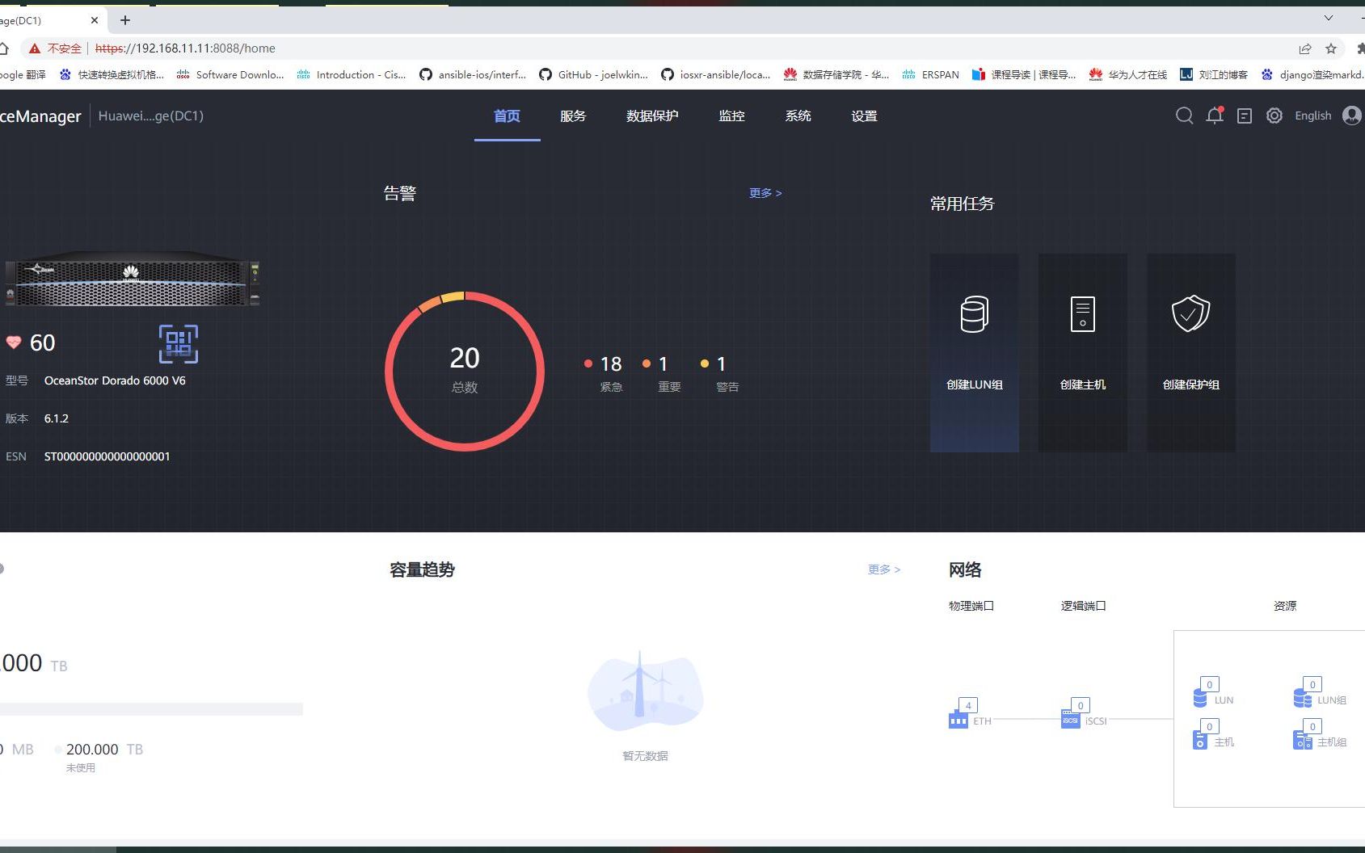
Task: Open the 数据存储学院 bookmark
Action: (x=836, y=74)
